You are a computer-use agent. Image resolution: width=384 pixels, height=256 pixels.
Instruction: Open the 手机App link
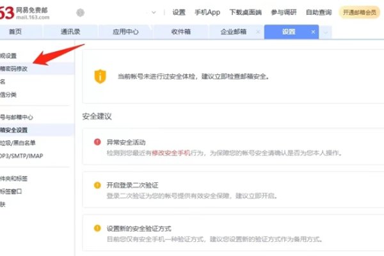point(207,12)
